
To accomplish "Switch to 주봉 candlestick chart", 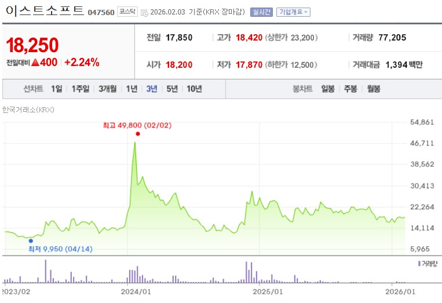I will pos(350,89).
